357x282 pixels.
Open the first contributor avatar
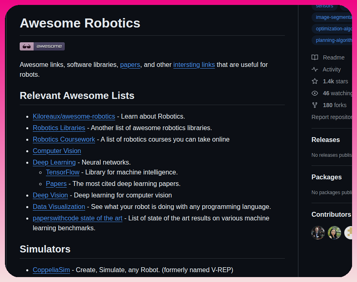click(x=318, y=233)
